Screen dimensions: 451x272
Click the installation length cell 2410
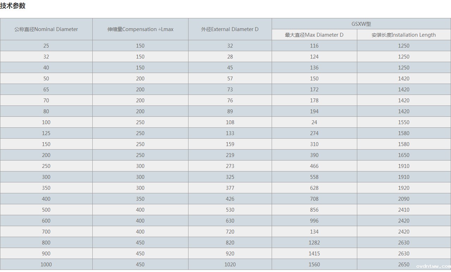pos(404,210)
